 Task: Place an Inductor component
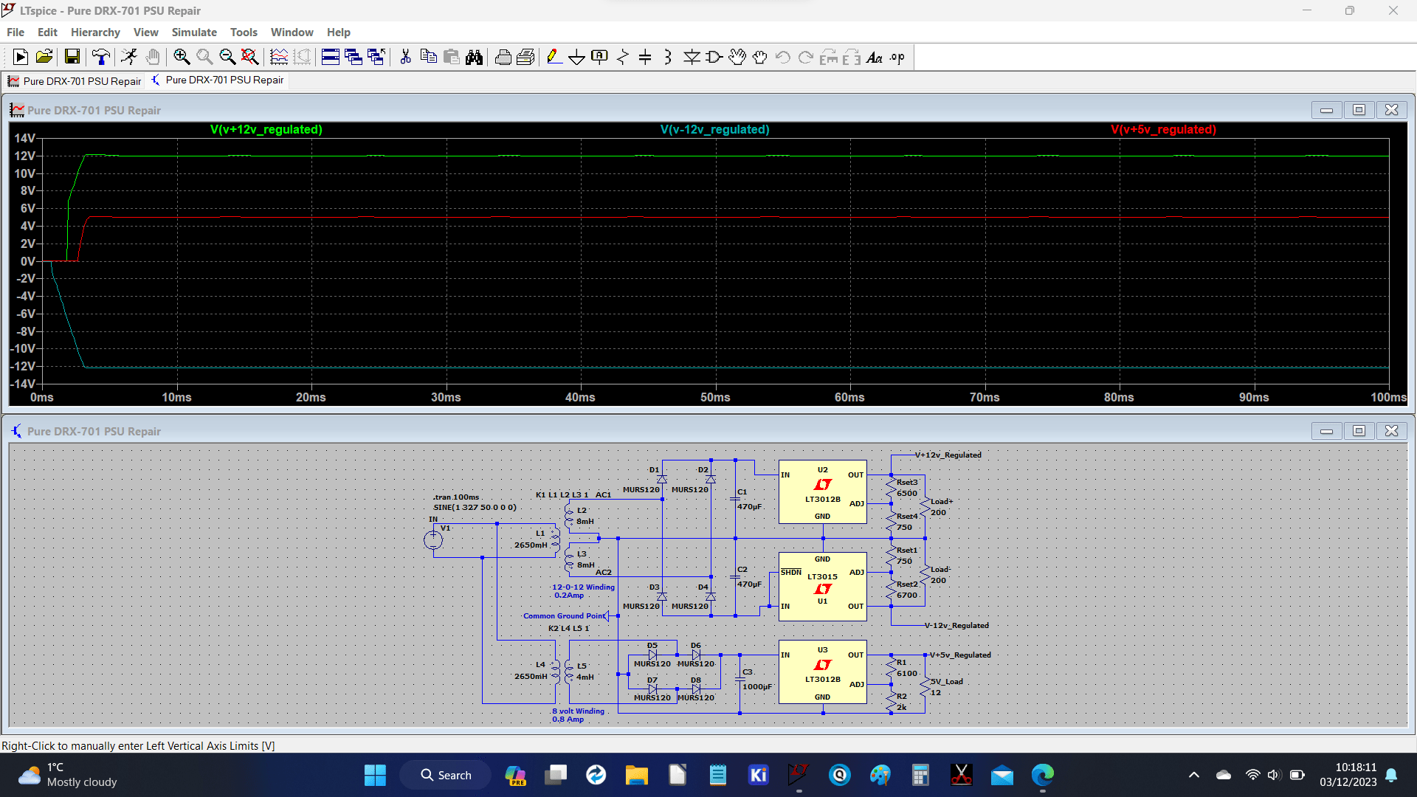tap(668, 57)
